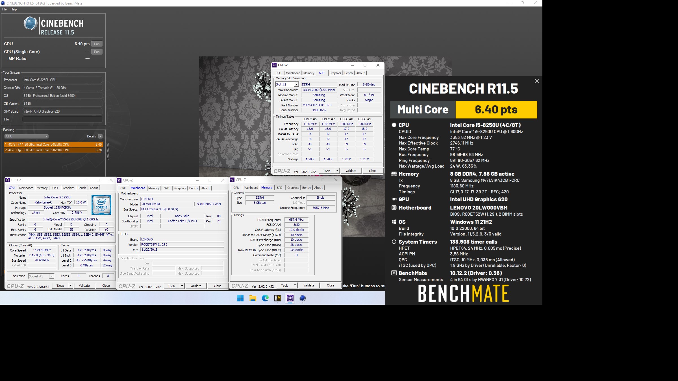
Task: Click Validate in SPD CPU-Z window
Action: [351, 171]
